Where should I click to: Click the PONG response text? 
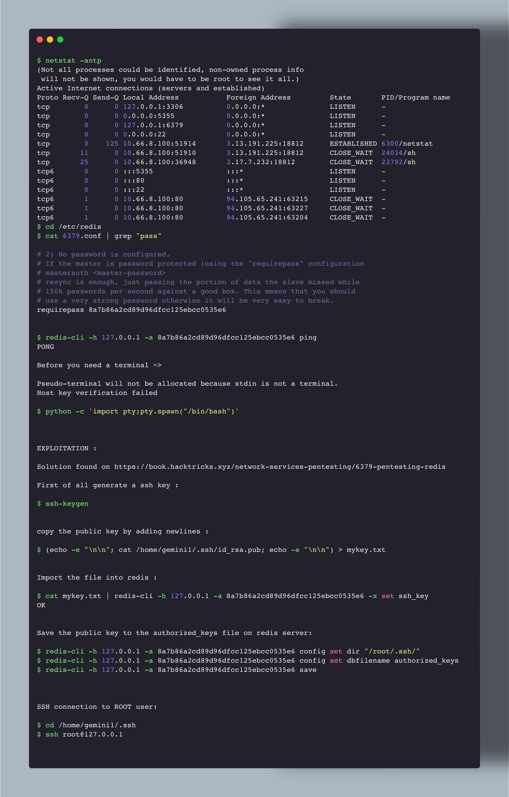(45, 346)
